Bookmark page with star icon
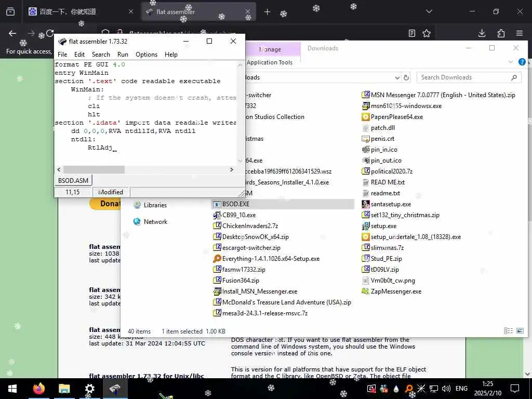 (x=427, y=33)
